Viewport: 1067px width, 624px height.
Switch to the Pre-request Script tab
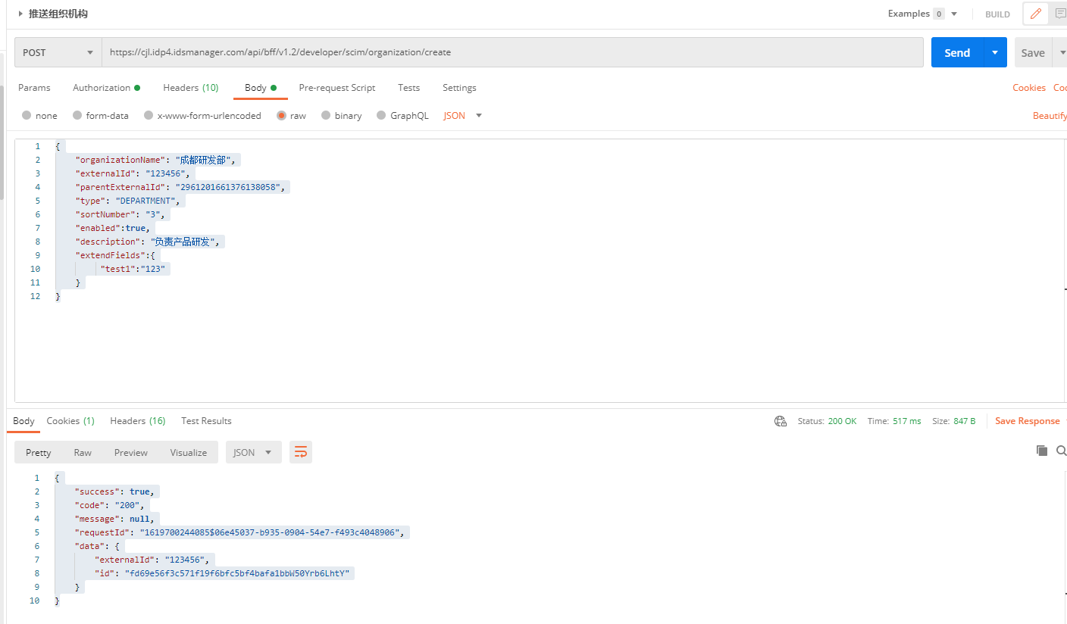[336, 88]
